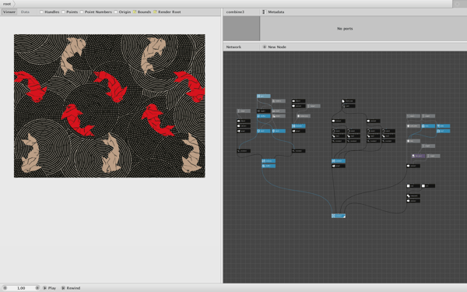Click the "No ports" message text
Screen dimensions: 467x292
coord(345,29)
